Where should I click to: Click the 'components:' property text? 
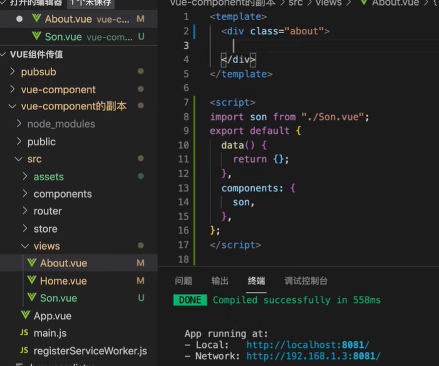(x=252, y=188)
